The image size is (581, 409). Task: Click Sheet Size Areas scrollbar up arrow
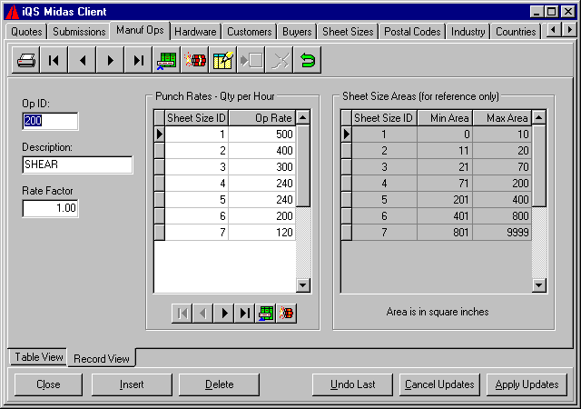(x=538, y=117)
